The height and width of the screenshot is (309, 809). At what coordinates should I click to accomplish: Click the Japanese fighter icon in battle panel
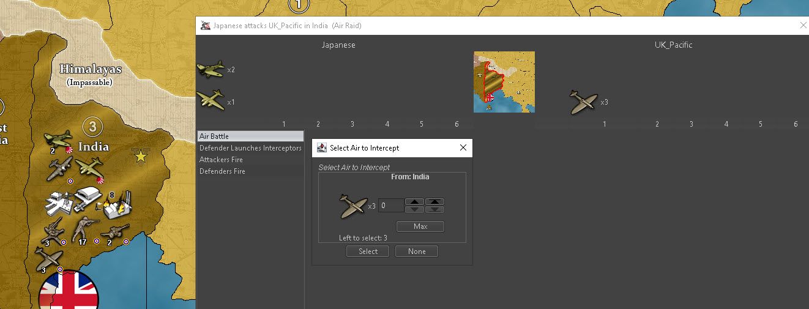pos(211,69)
